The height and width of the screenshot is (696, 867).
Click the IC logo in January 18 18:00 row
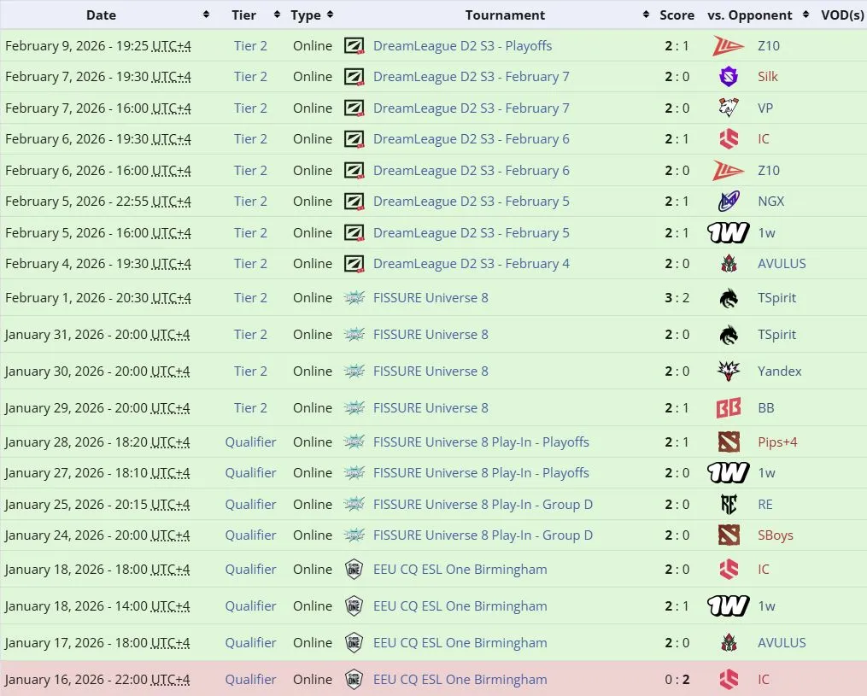[729, 570]
